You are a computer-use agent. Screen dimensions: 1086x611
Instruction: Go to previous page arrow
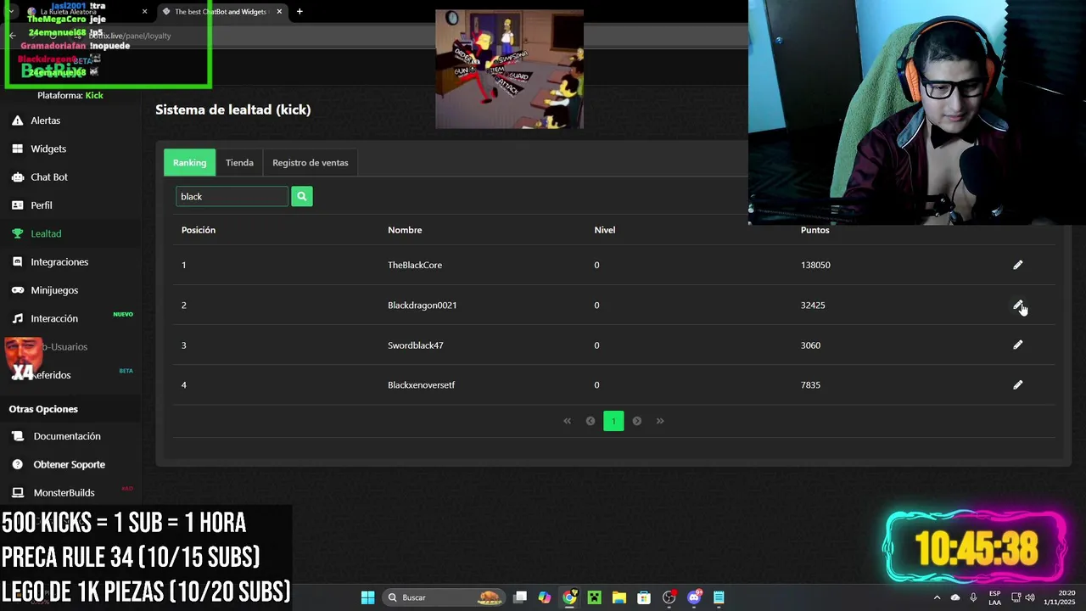(x=591, y=421)
